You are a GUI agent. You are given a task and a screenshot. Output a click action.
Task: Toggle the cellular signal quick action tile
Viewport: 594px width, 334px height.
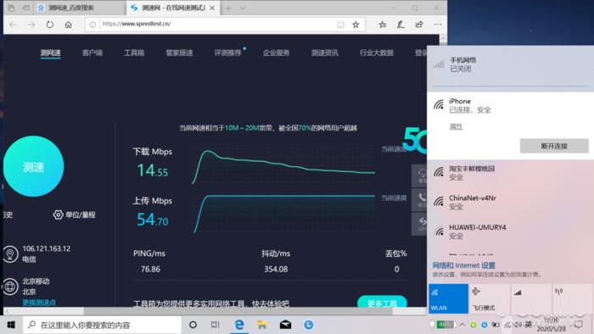coord(530,298)
